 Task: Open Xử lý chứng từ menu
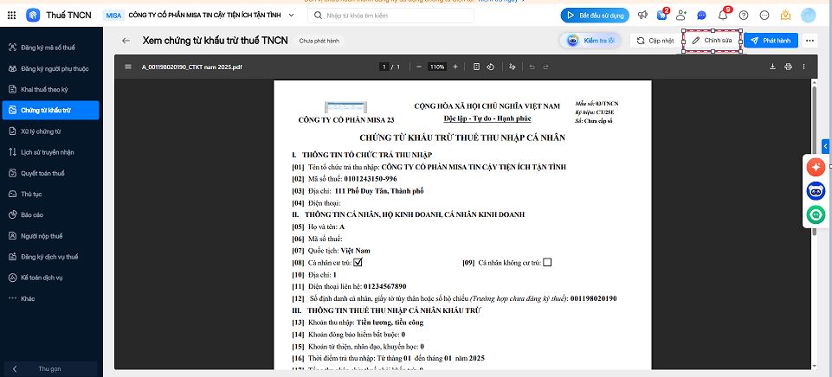click(x=50, y=131)
